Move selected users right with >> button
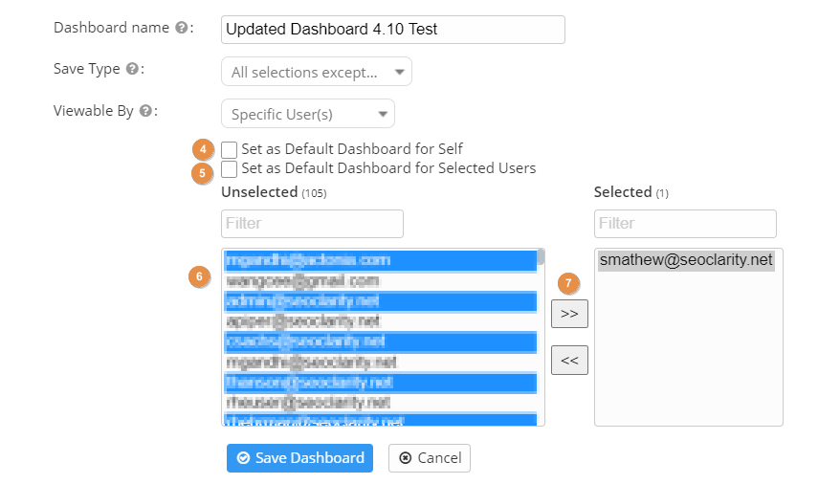Screen dimensions: 818x484 pyautogui.click(x=569, y=313)
